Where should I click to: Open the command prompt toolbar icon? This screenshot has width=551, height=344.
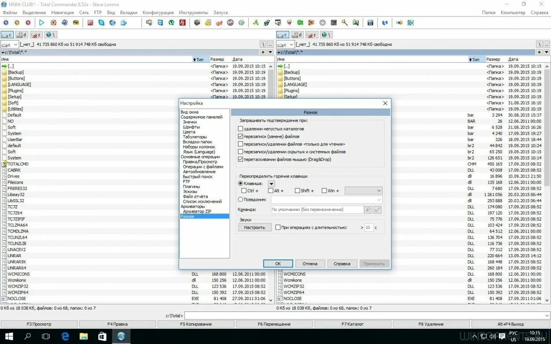click(334, 22)
